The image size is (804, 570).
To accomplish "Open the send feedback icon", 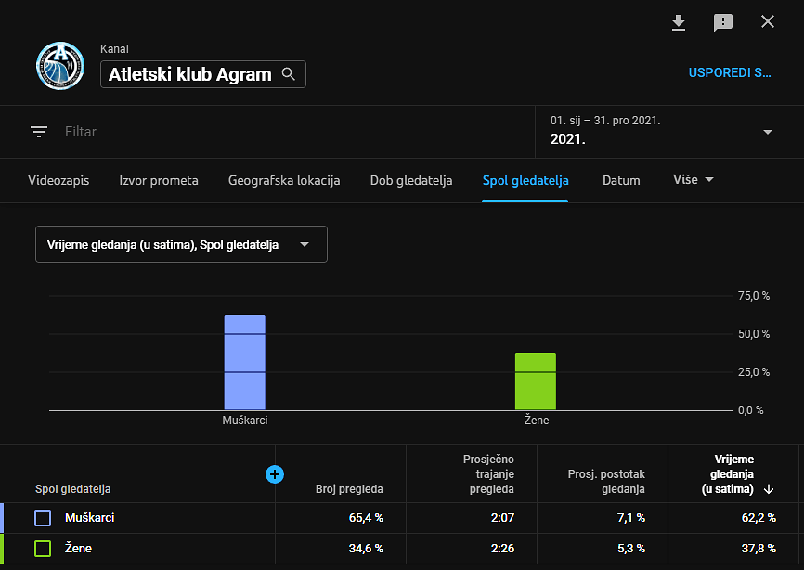I will click(x=723, y=22).
